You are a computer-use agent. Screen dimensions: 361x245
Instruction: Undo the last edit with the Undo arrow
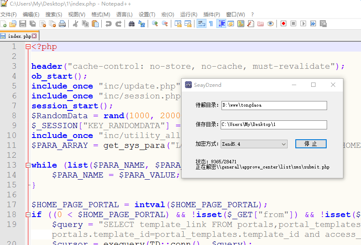109,24
